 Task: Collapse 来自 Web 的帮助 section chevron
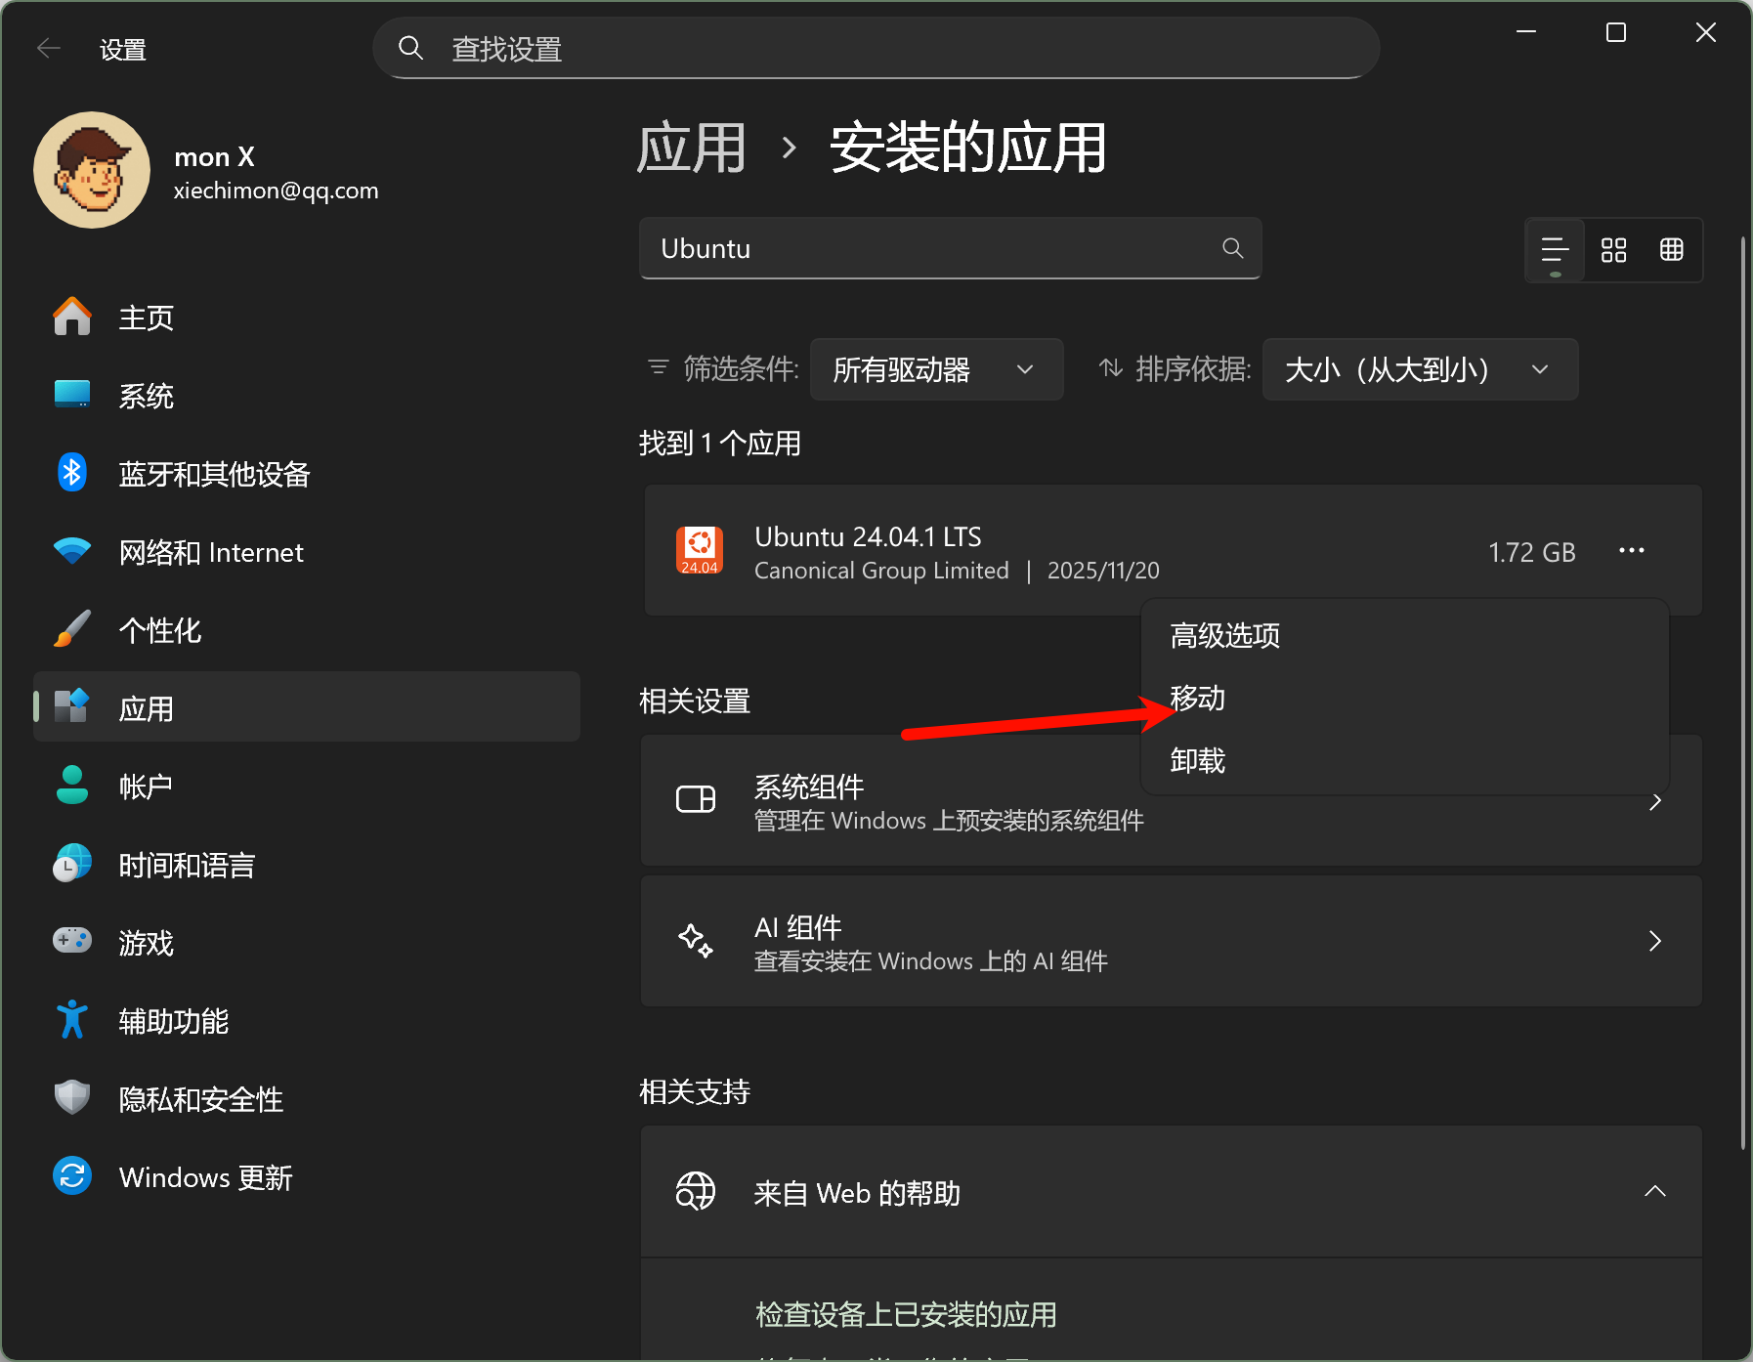[1654, 1191]
